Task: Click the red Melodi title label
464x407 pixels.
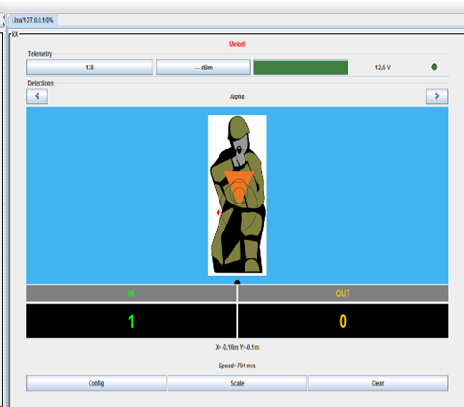Action: 237,44
